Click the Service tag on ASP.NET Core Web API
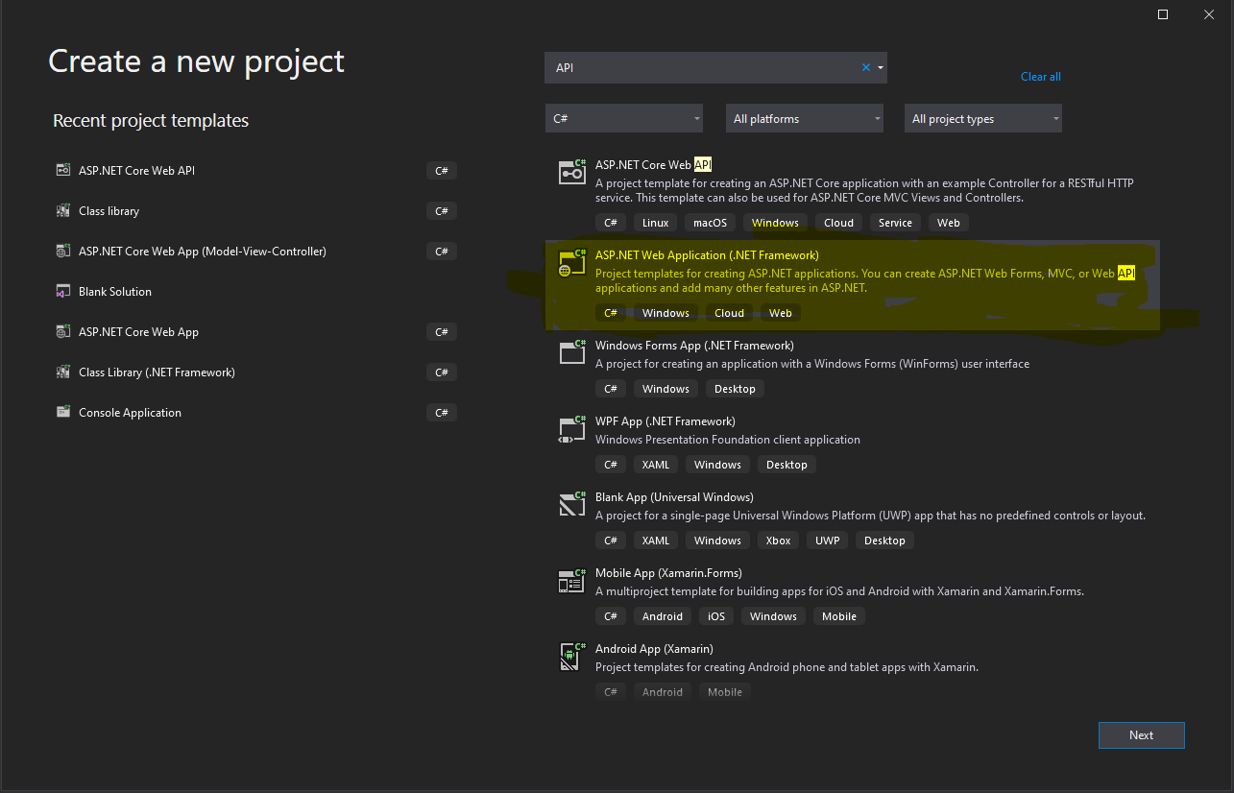The height and width of the screenshot is (793, 1234). point(895,223)
